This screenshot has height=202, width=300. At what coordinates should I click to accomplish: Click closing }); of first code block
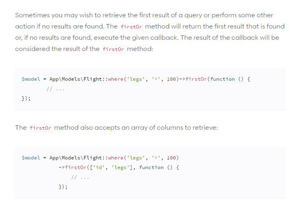(26, 99)
